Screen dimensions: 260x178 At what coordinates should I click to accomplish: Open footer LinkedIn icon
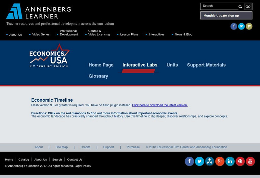click(230, 161)
